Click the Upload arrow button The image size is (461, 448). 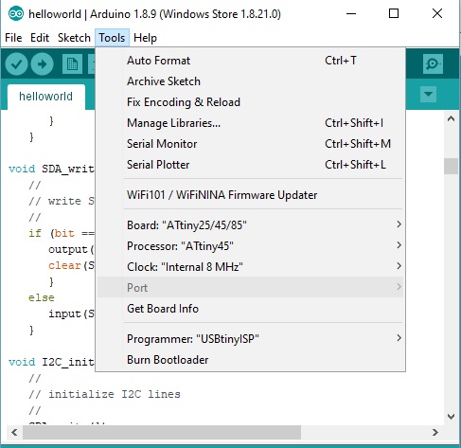point(42,64)
